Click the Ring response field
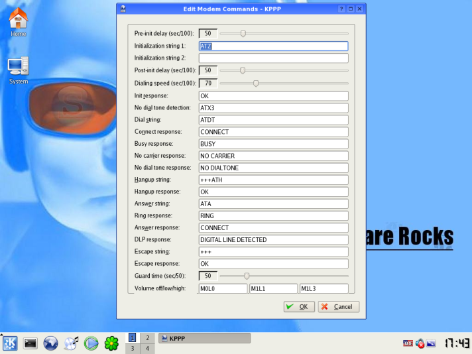 click(273, 216)
